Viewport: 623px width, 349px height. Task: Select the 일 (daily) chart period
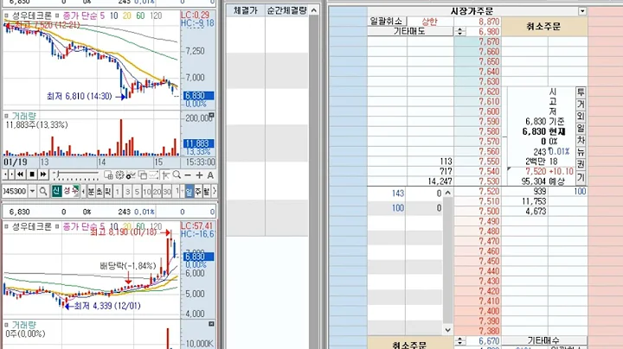tap(189, 192)
